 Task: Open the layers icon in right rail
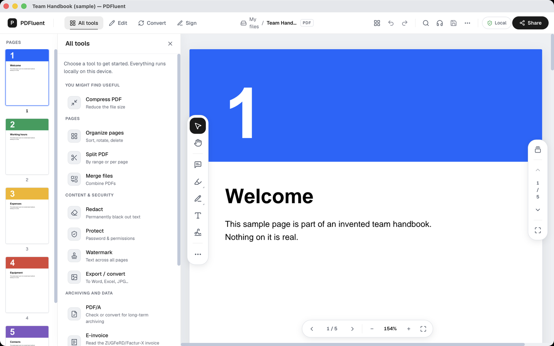coord(538,149)
